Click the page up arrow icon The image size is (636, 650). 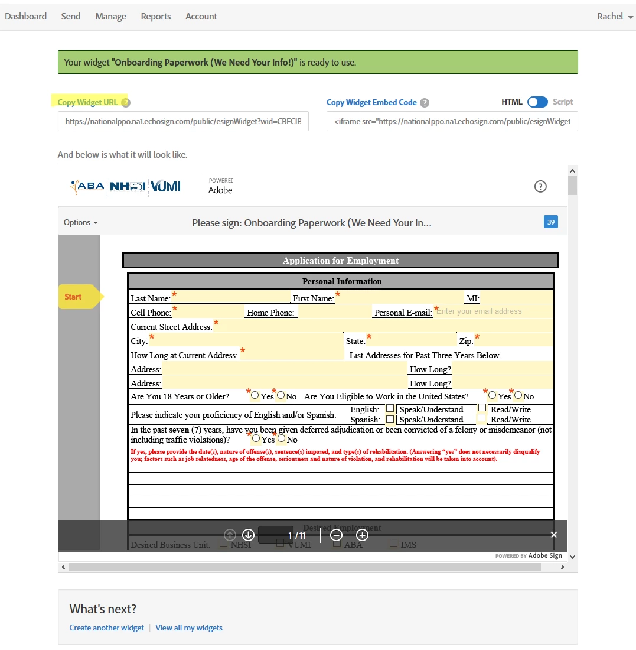pyautogui.click(x=230, y=535)
